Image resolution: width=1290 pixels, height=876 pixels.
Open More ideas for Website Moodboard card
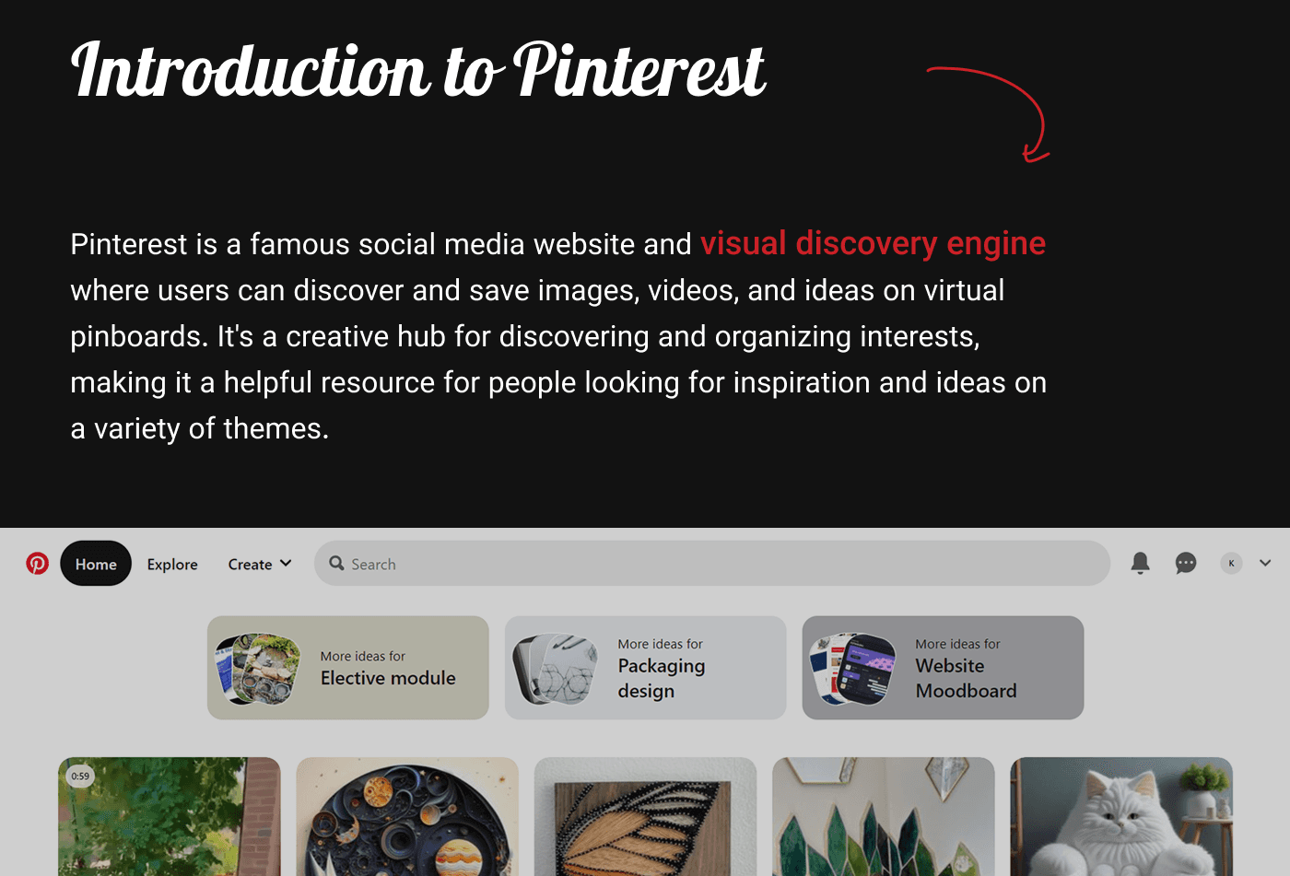pos(944,668)
